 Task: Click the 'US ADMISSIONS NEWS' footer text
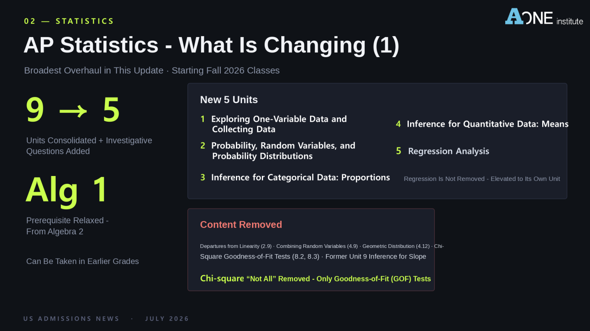[x=71, y=319]
